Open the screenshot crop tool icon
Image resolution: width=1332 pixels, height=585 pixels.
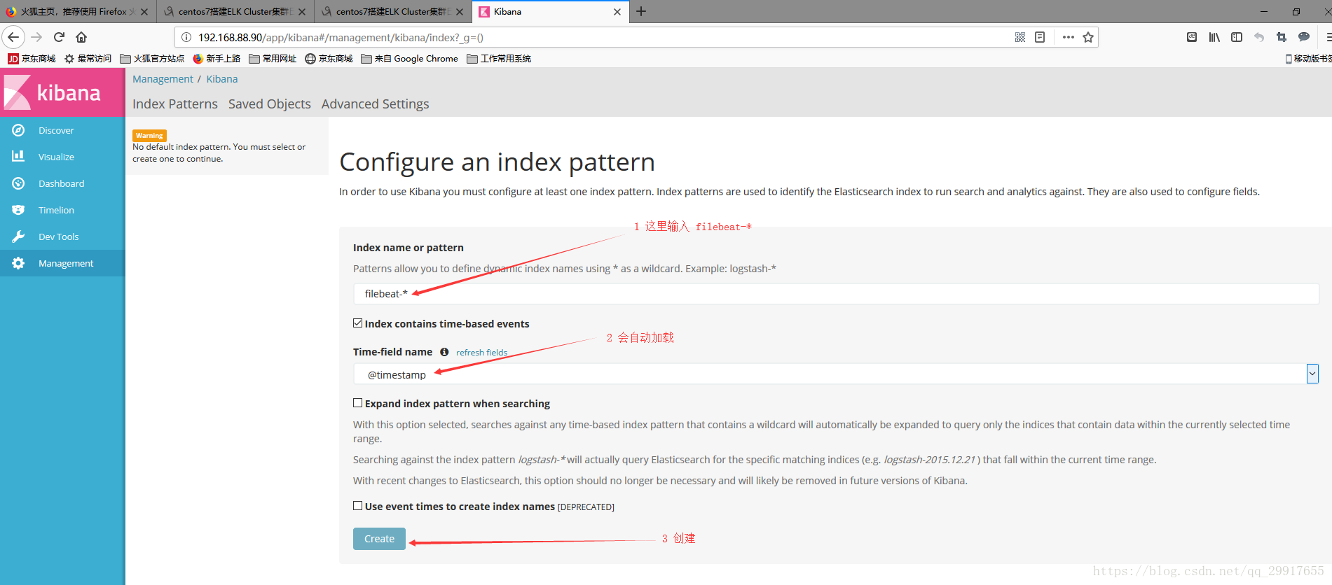point(1282,37)
